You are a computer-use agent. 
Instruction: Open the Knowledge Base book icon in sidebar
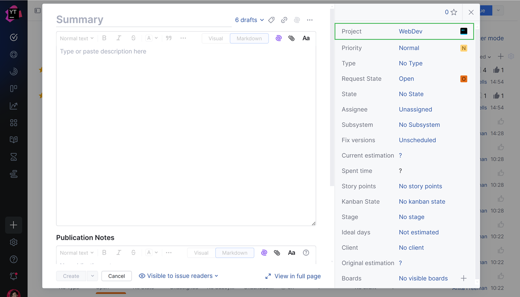coord(13,140)
